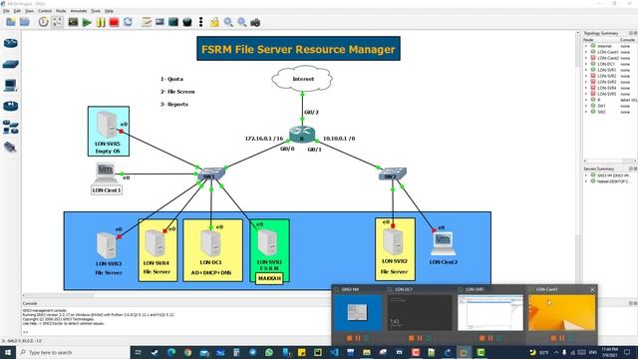
Task: Click the LON-DC1 taskbar preview thumbnail
Action: [x=420, y=312]
